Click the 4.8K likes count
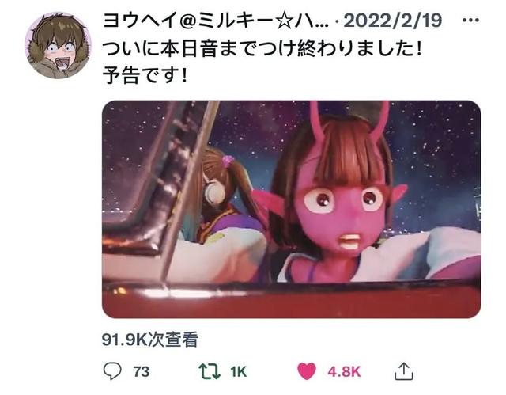The height and width of the screenshot is (395, 506). (344, 372)
